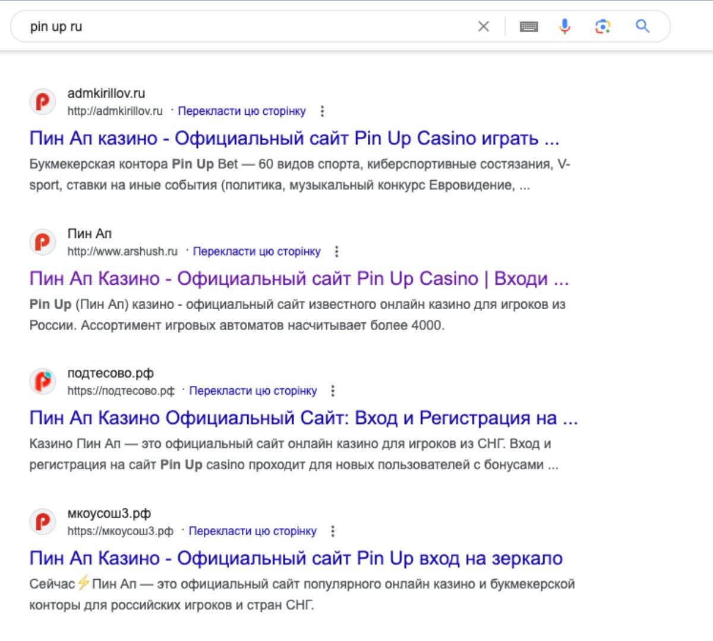Click the мкоусош3.рф result favicon
The height and width of the screenshot is (641, 713).
[43, 521]
